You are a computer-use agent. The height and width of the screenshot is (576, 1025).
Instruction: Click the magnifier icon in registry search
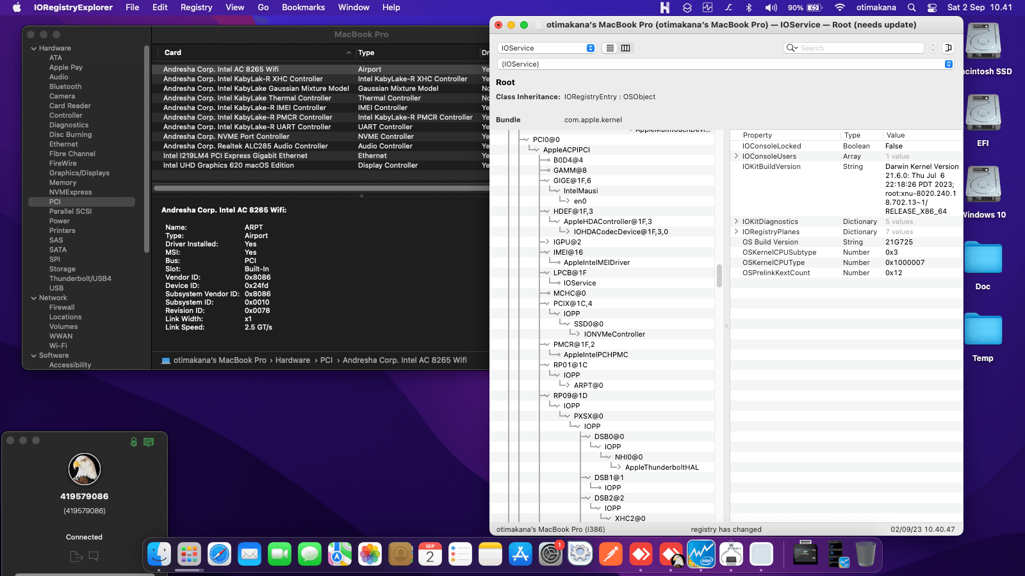[x=792, y=48]
